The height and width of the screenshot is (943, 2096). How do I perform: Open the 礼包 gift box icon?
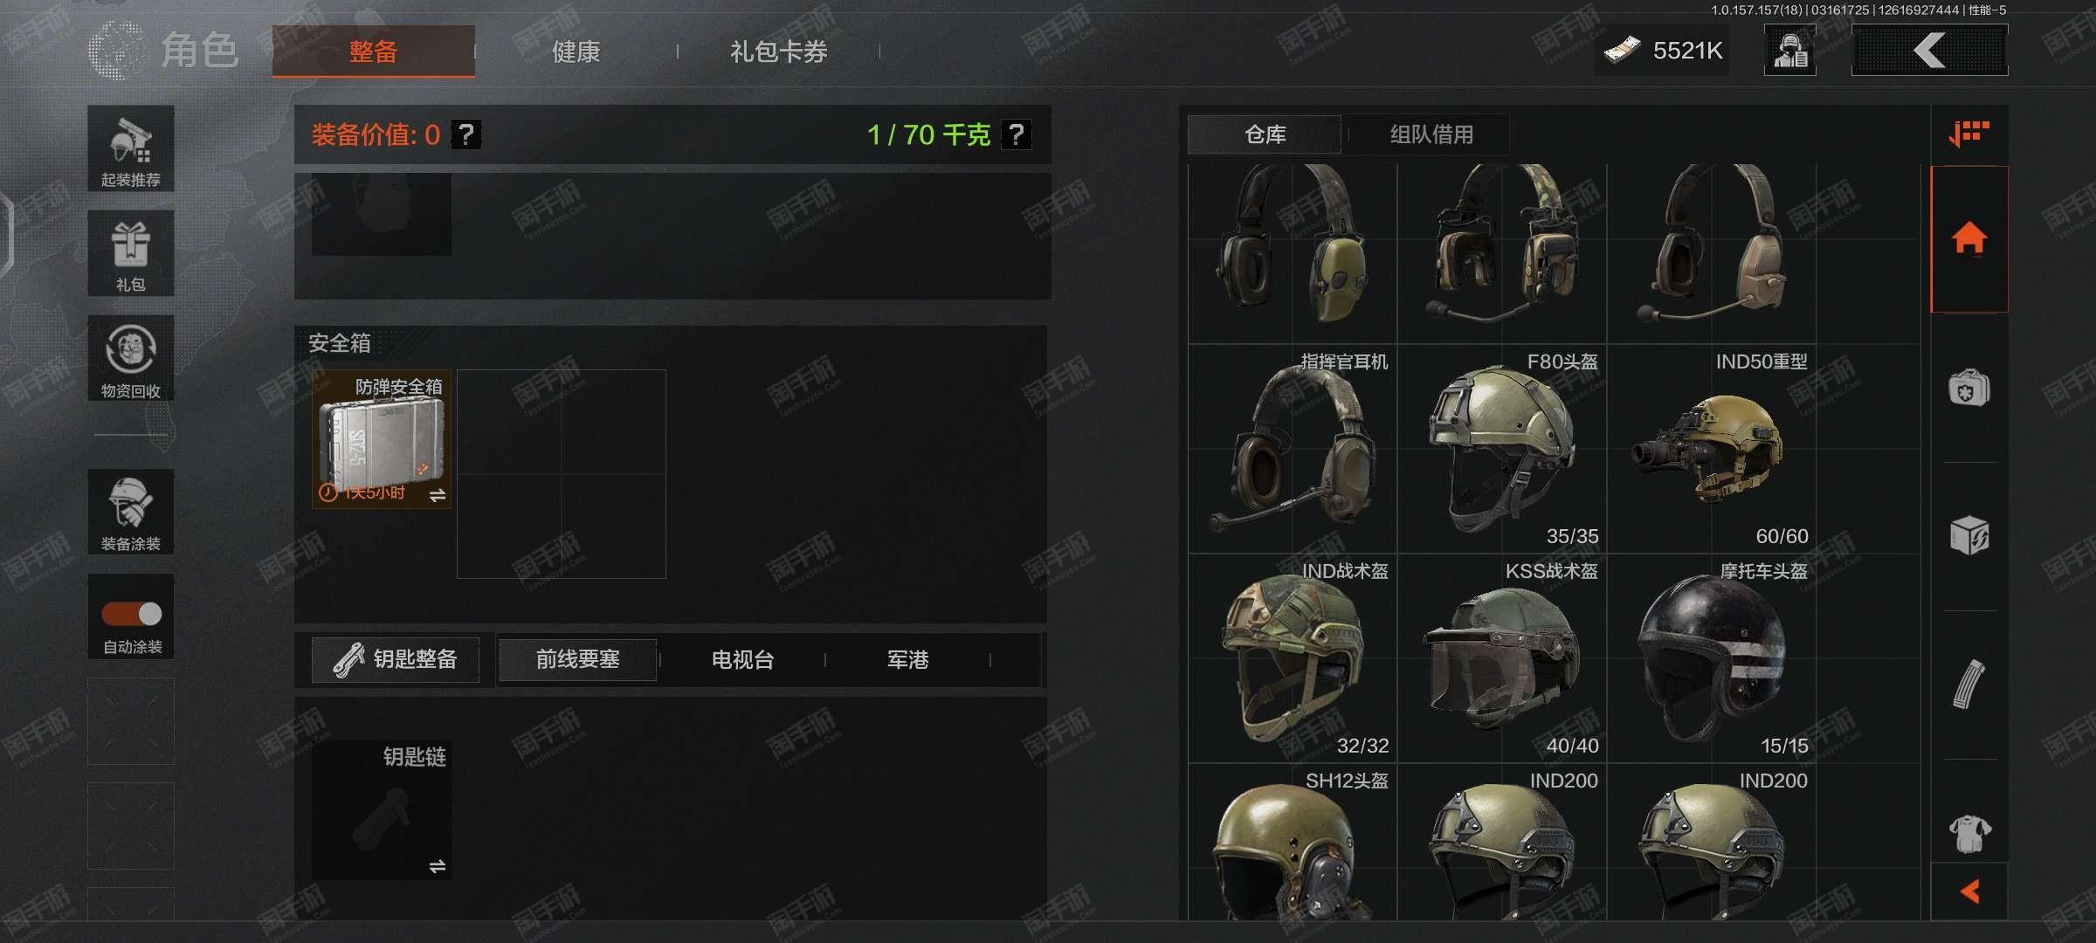coord(131,253)
